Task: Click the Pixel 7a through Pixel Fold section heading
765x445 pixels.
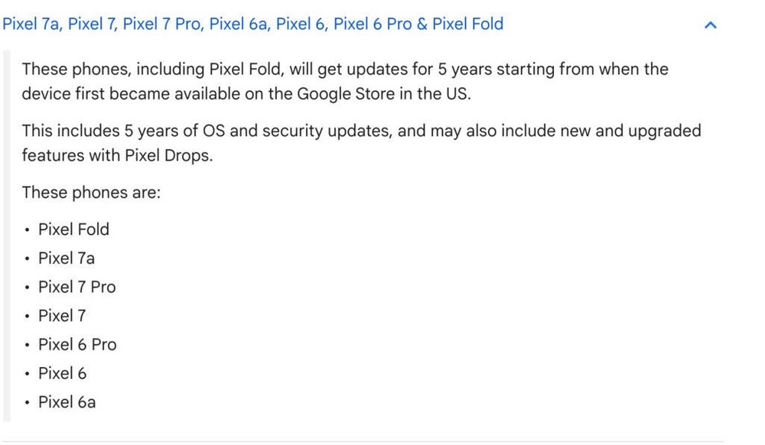Action: tap(252, 24)
